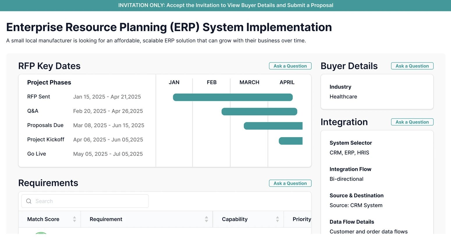Click date range Jan 15, 2025 - Apr 21,2025
The height and width of the screenshot is (240, 451).
pyautogui.click(x=107, y=97)
